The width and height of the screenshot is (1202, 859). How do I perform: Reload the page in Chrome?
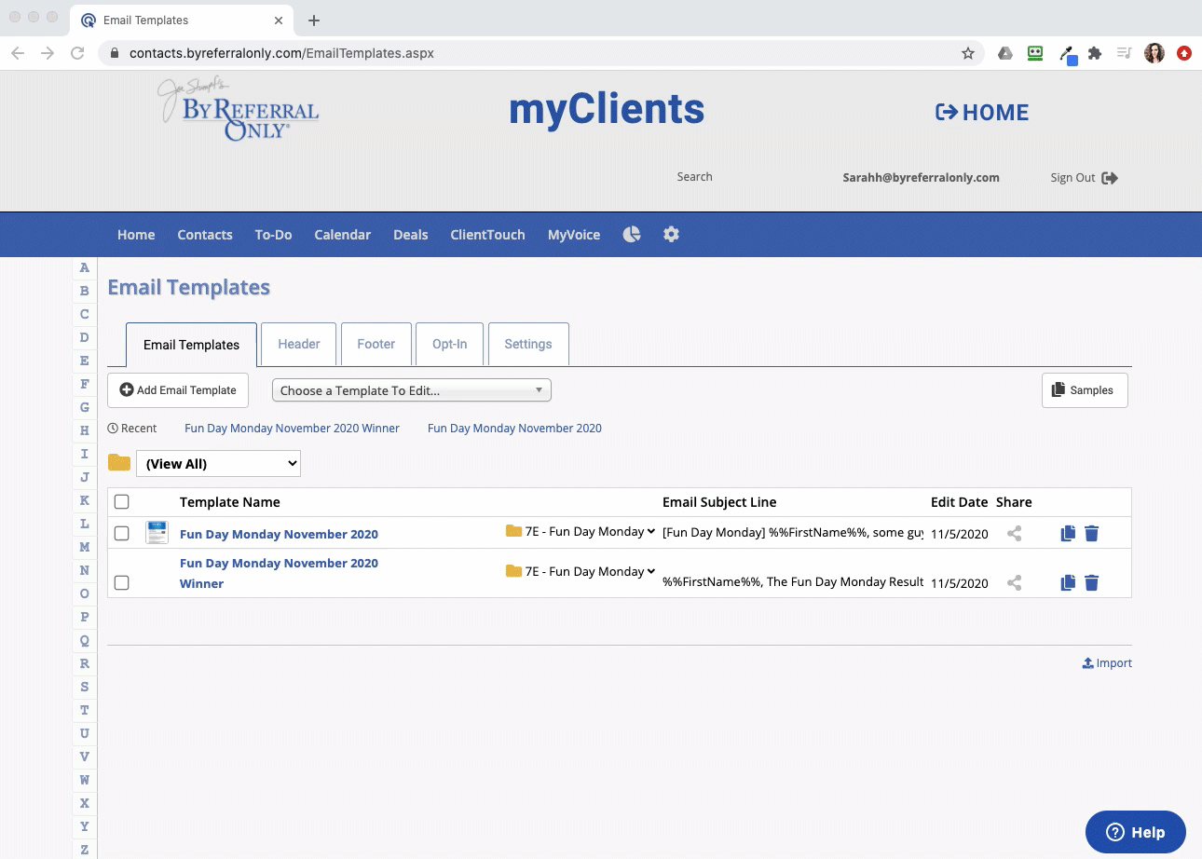pyautogui.click(x=77, y=53)
